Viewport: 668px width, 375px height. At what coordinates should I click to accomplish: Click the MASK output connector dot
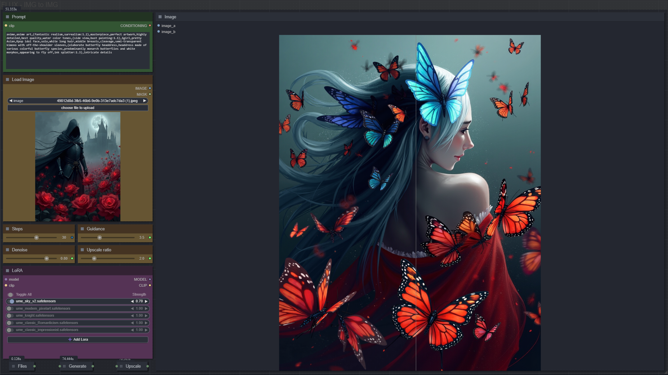(150, 94)
